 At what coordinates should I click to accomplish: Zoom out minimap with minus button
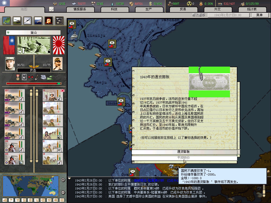pyautogui.click(x=63, y=192)
